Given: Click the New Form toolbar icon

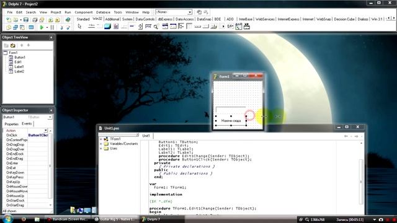Looking at the screenshot, I should click(31, 27).
